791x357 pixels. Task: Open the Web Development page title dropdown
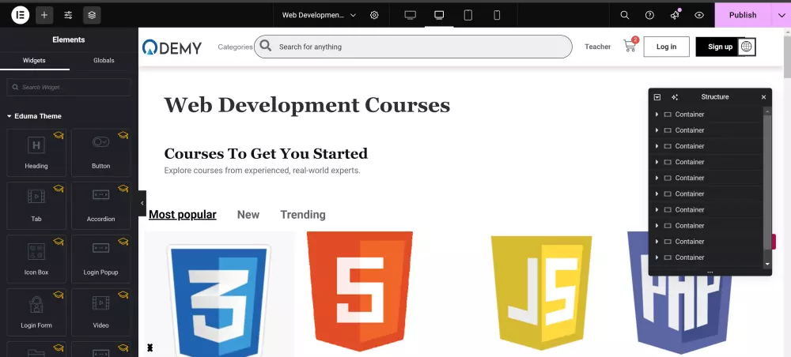coord(319,15)
